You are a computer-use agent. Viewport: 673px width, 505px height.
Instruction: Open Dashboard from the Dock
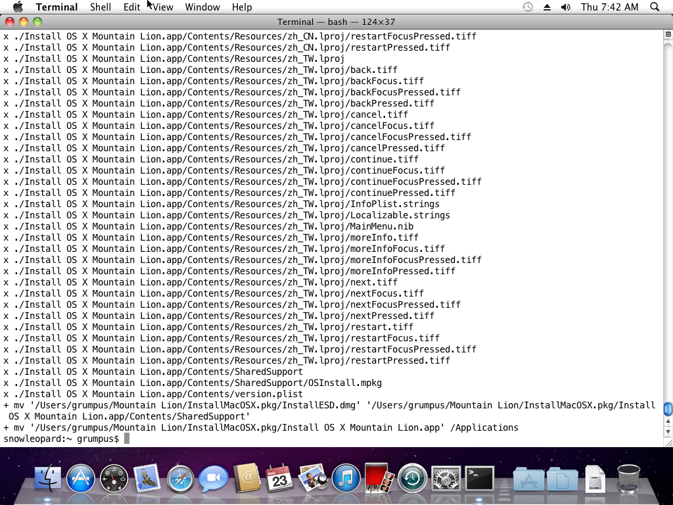point(114,478)
